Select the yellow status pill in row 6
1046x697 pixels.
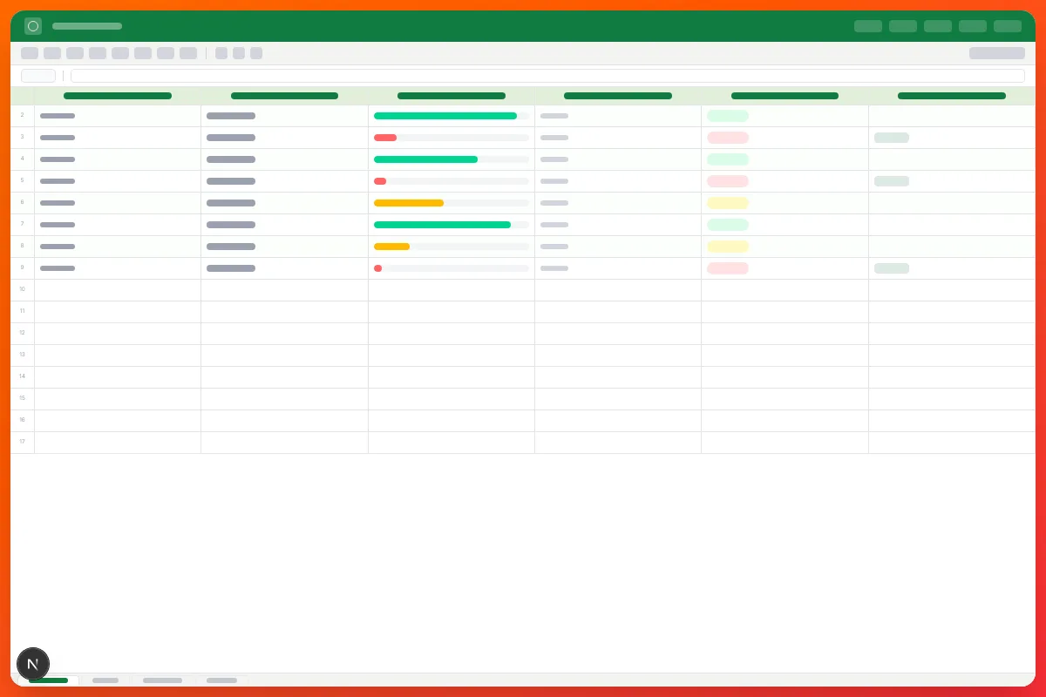point(728,203)
